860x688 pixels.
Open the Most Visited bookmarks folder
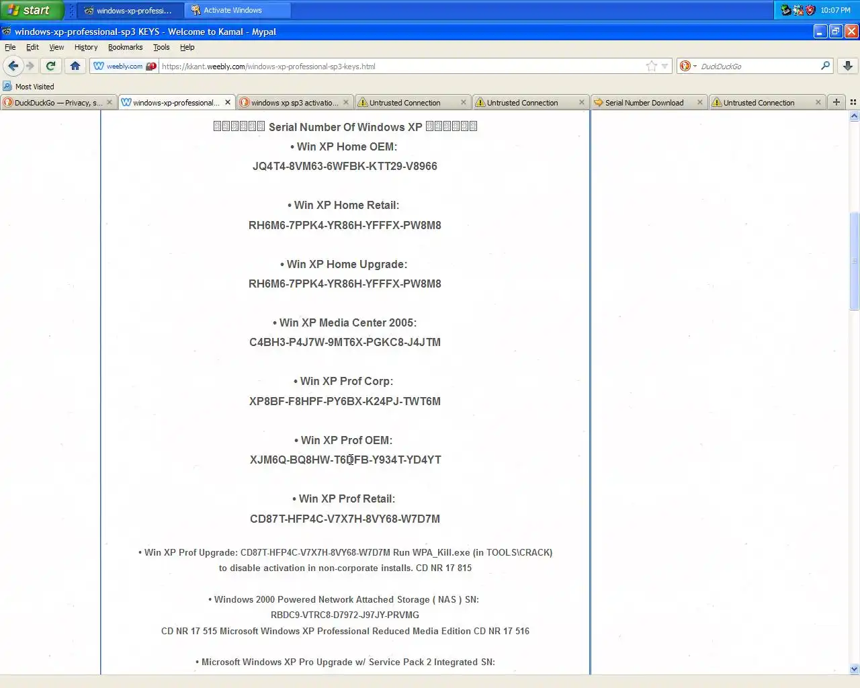point(28,87)
